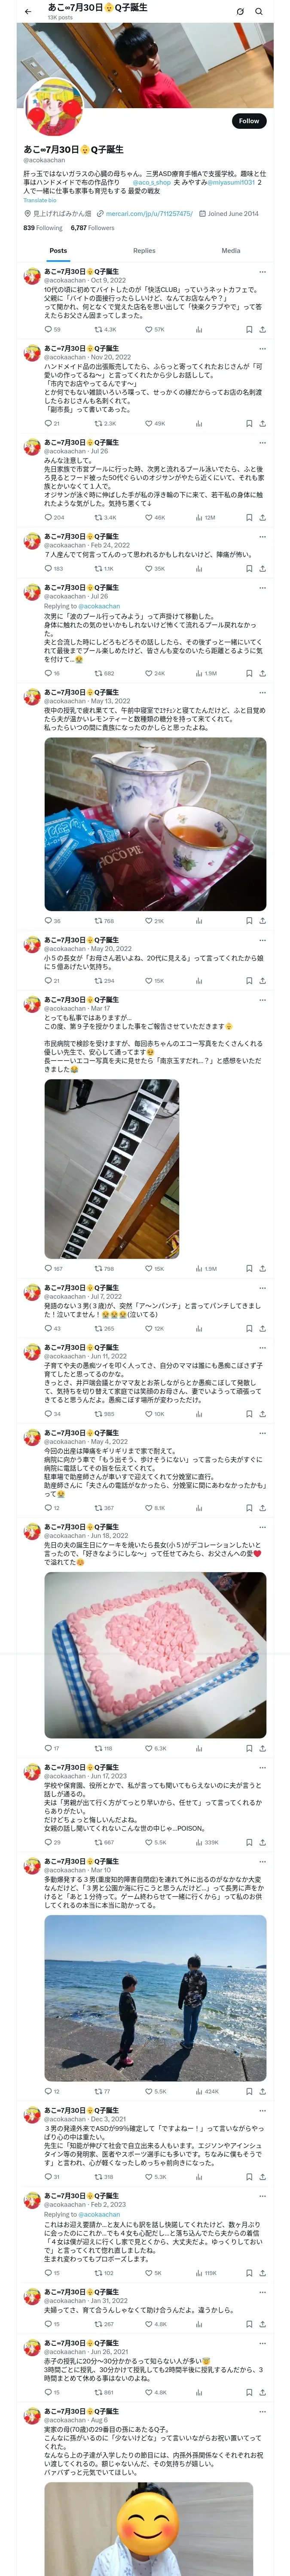
Task: Expand options for Feb 24, 2022 post
Action: [x=263, y=537]
